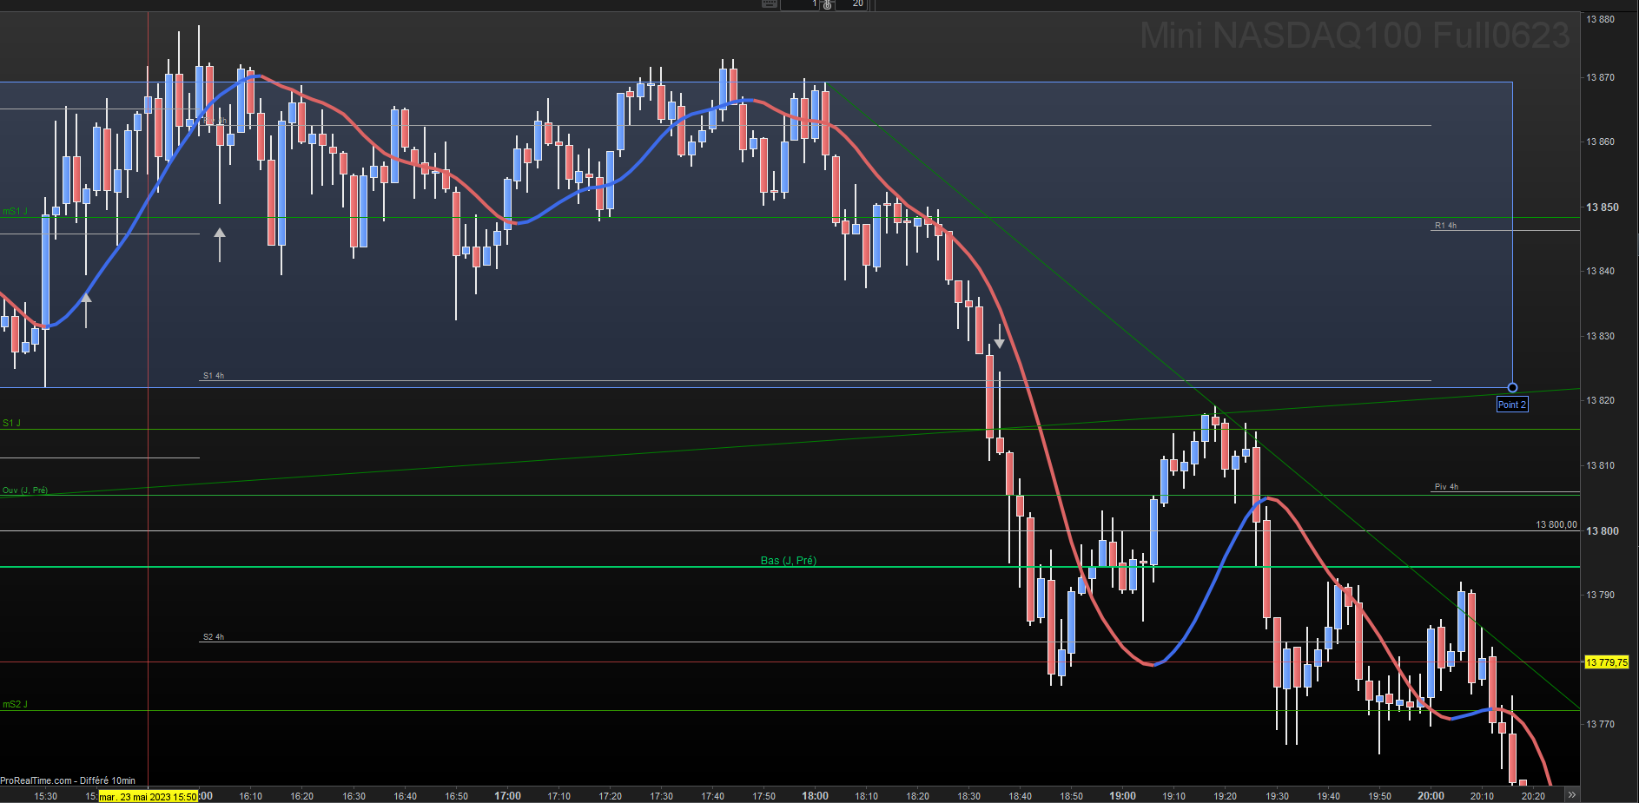Click the lock icon between 1 and 20
The height and width of the screenshot is (803, 1639).
pos(828,4)
